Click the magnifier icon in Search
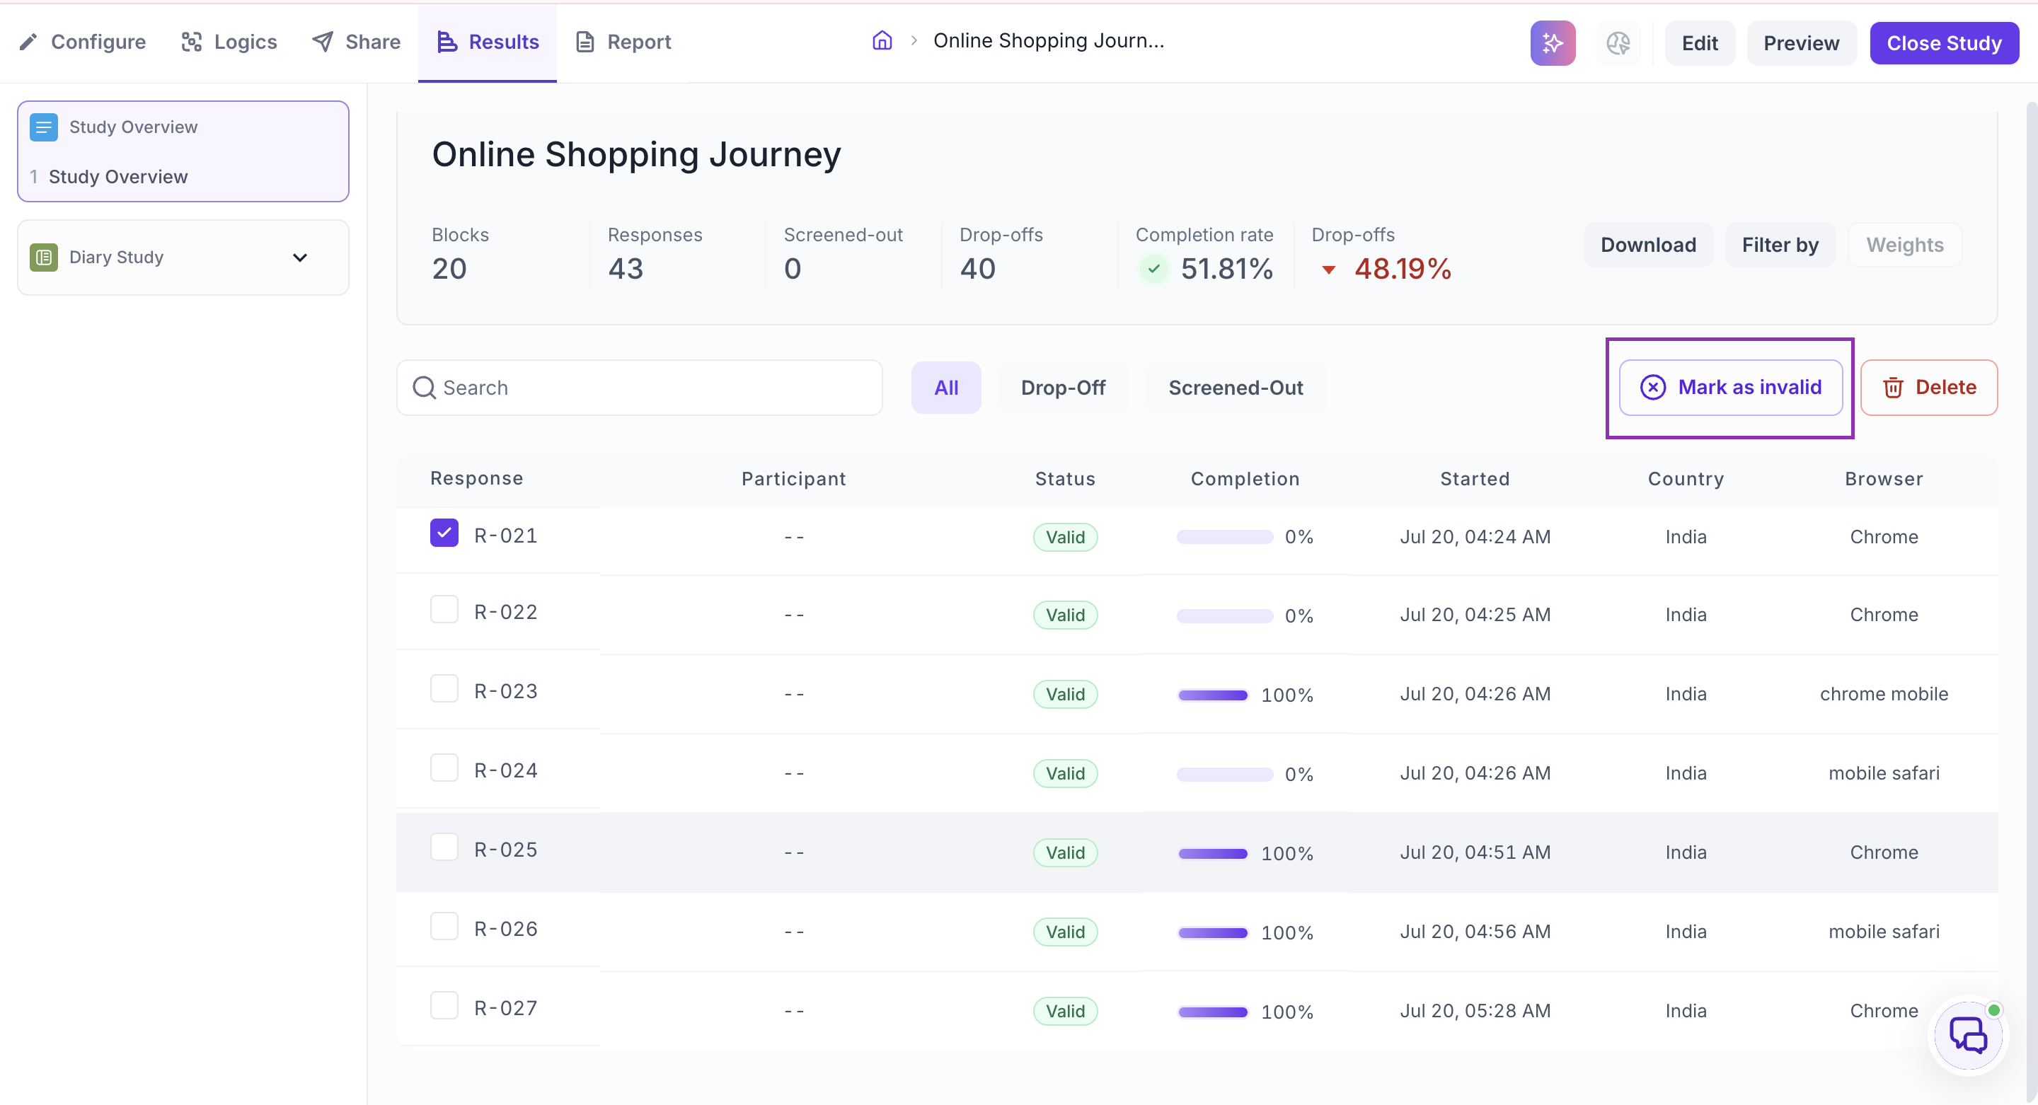The width and height of the screenshot is (2038, 1105). pos(424,388)
